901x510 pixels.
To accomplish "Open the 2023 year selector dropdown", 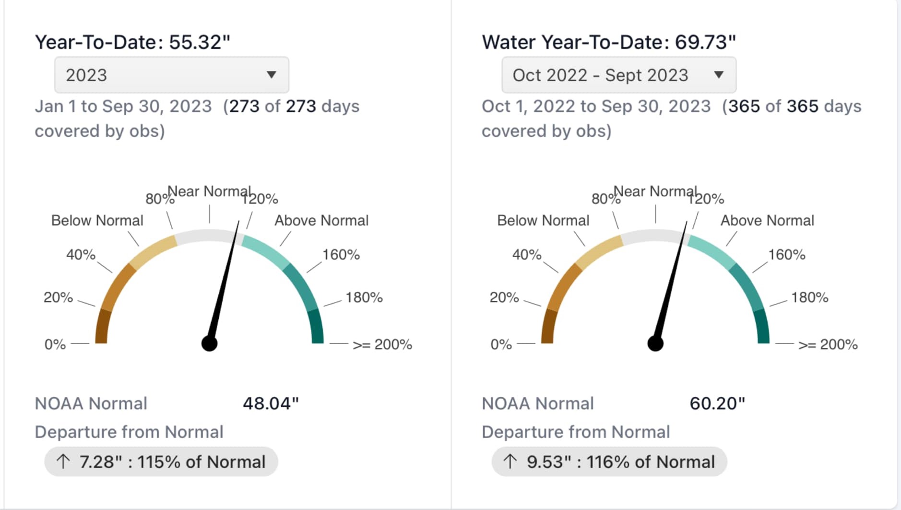I will (171, 75).
